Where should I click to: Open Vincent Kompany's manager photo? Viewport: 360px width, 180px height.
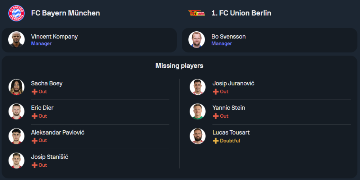tap(17, 40)
